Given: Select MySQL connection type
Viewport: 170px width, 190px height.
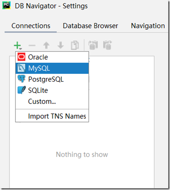Looking at the screenshot, I should click(52, 68).
